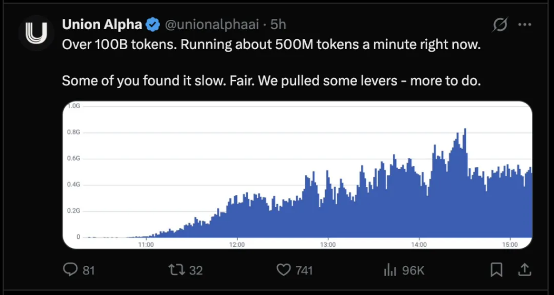Open the Grok explain-this-post icon
Image resolution: width=554 pixels, height=295 pixels.
click(x=500, y=25)
